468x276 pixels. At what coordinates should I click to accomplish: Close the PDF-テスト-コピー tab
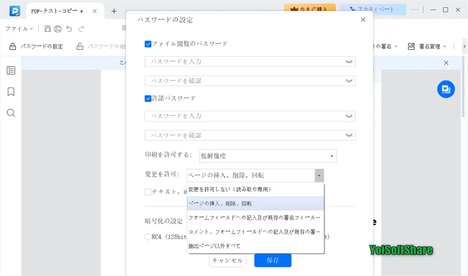94,11
